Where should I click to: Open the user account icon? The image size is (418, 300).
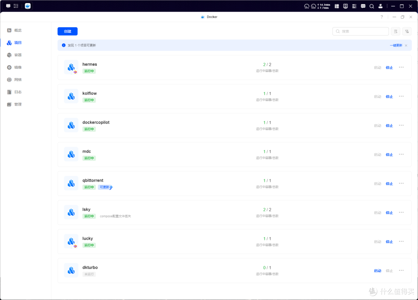[380, 6]
